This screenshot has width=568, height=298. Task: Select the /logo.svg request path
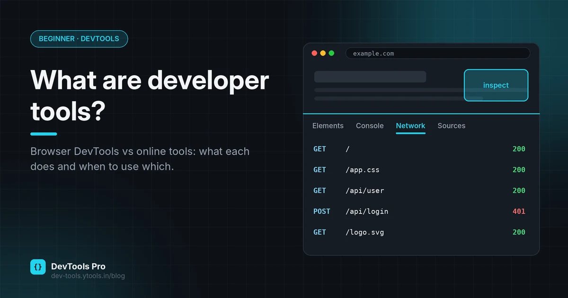tap(365, 232)
